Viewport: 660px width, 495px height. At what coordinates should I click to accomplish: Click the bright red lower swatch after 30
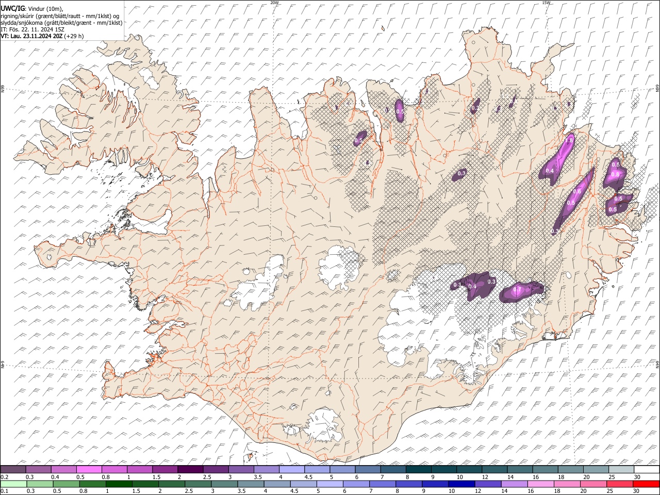pos(646,484)
